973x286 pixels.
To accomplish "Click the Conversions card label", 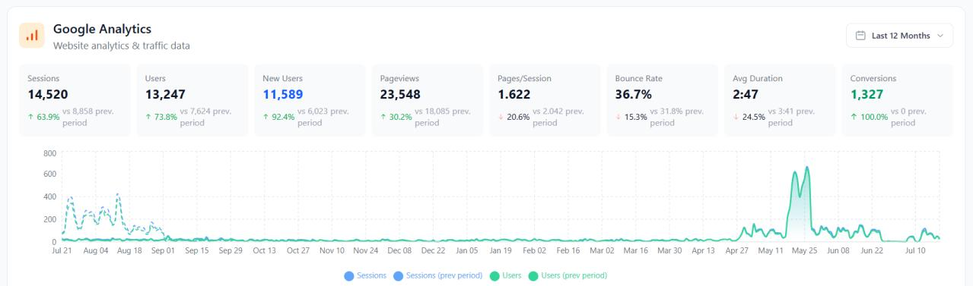I will (873, 78).
